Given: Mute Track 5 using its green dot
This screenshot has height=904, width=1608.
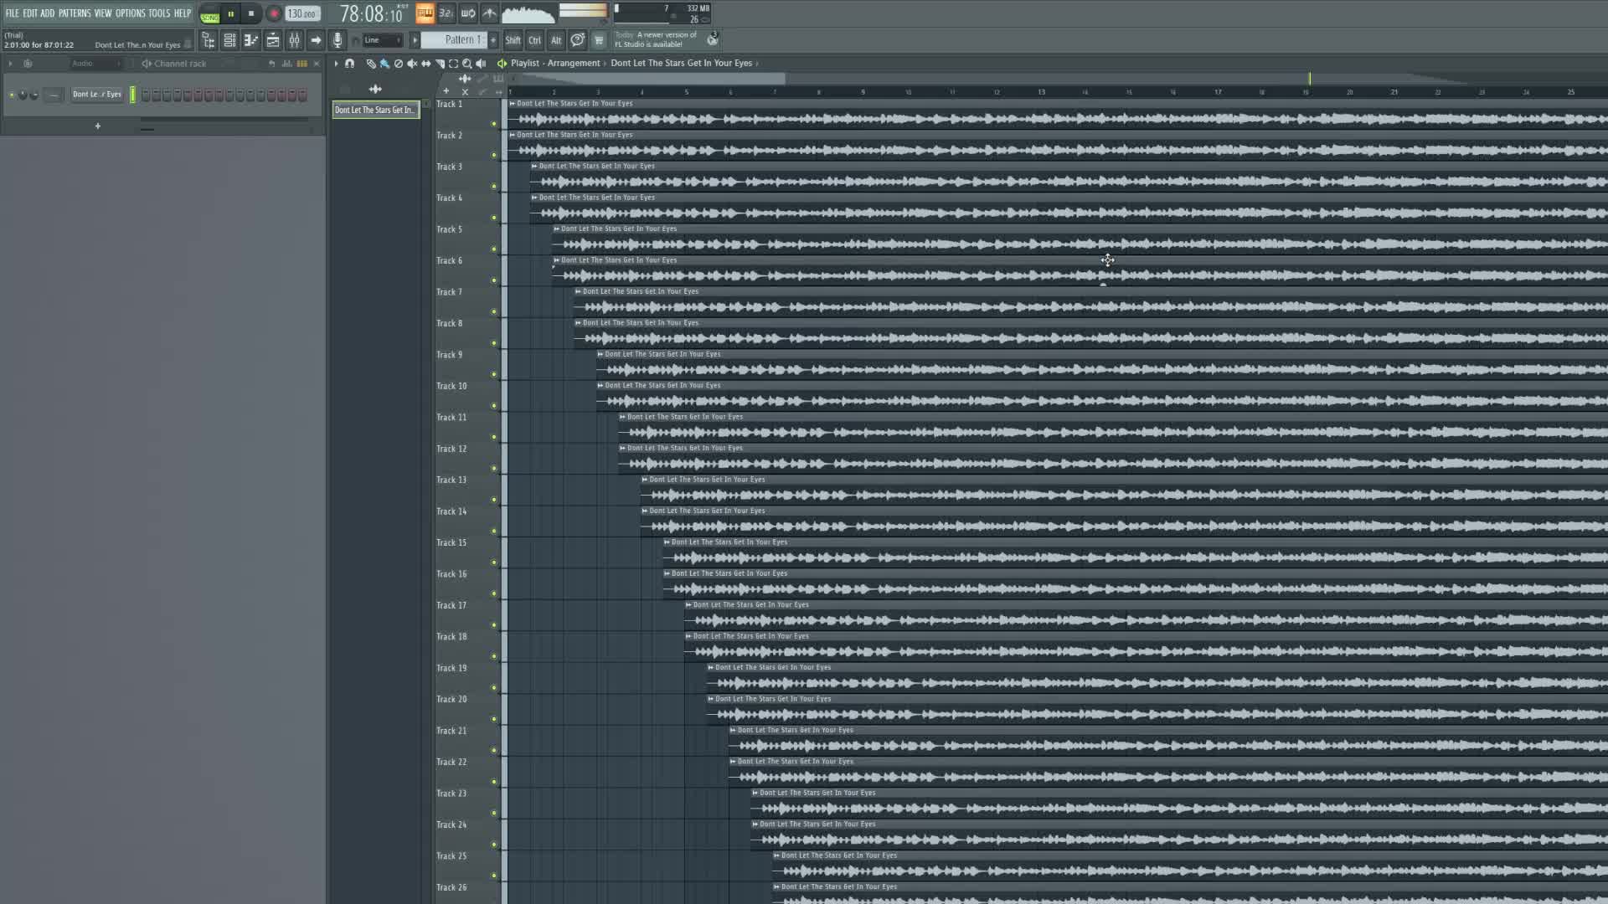Looking at the screenshot, I should tap(494, 249).
